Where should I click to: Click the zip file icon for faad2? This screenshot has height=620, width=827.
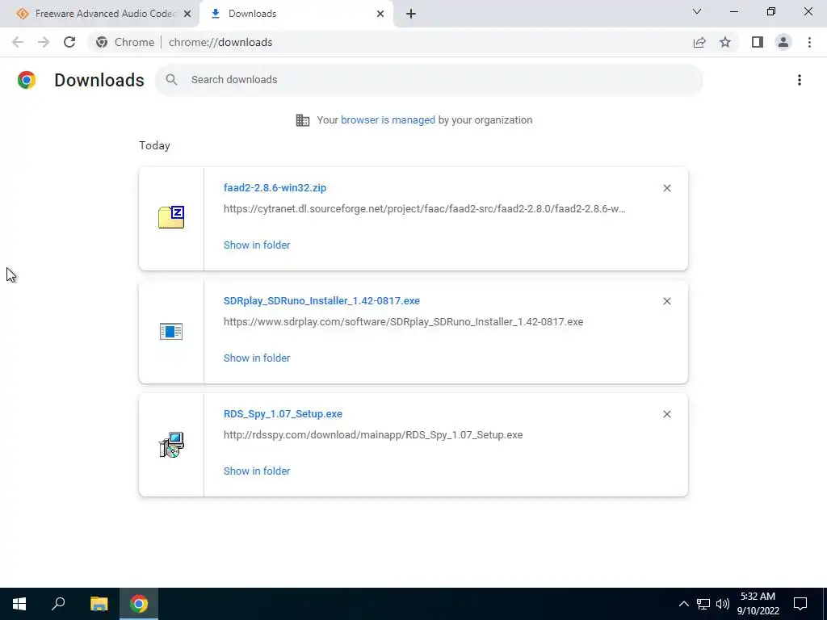tap(171, 217)
